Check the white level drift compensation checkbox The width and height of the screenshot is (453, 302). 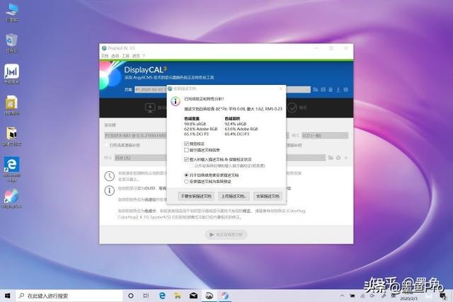point(107,145)
